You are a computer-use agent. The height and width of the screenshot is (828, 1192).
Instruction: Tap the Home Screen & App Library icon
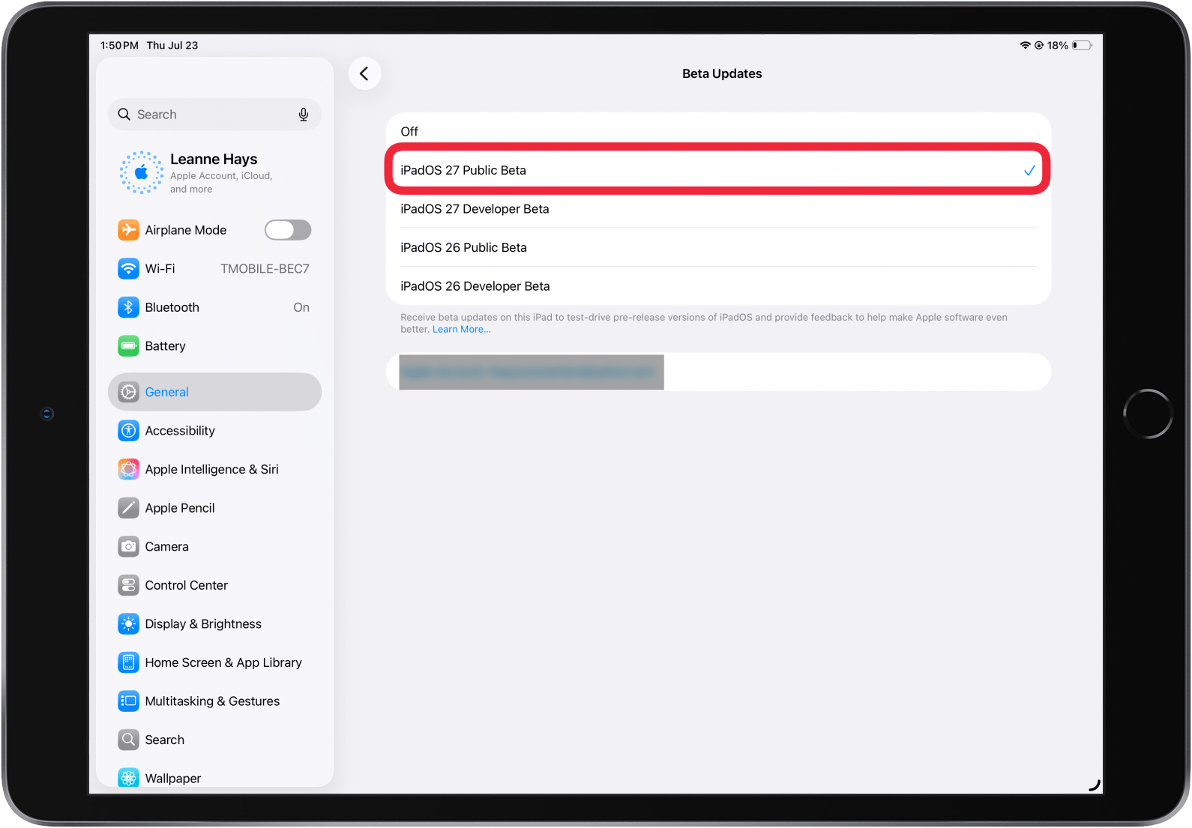128,662
